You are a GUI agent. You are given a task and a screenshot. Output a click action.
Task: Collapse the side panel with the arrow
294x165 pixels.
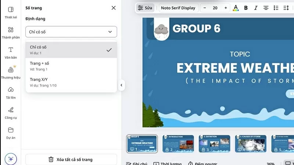[x=121, y=85]
